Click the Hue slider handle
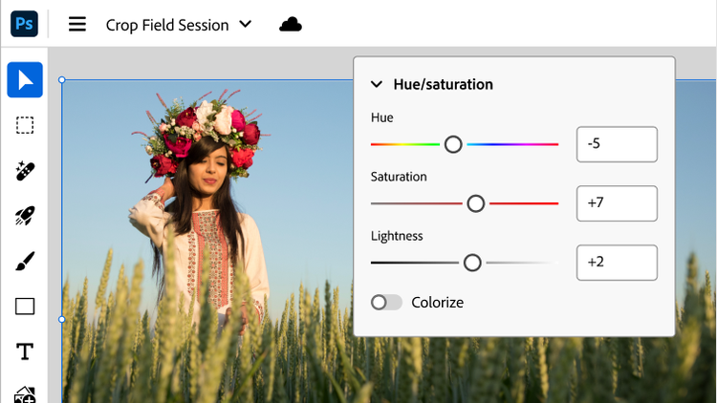This screenshot has width=717, height=403. pyautogui.click(x=453, y=144)
